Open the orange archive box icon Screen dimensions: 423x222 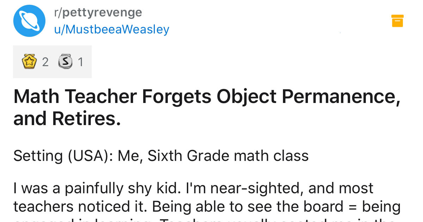[x=397, y=21]
